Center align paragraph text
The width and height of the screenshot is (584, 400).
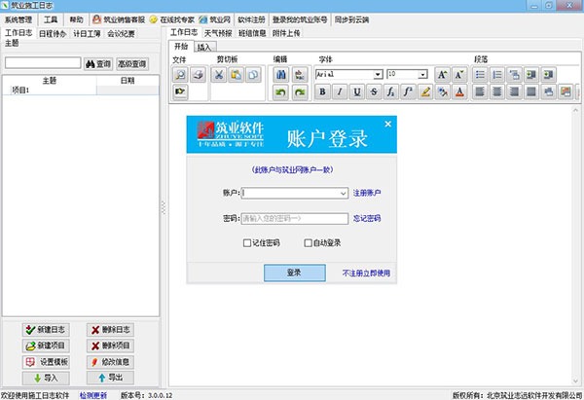coord(497,91)
